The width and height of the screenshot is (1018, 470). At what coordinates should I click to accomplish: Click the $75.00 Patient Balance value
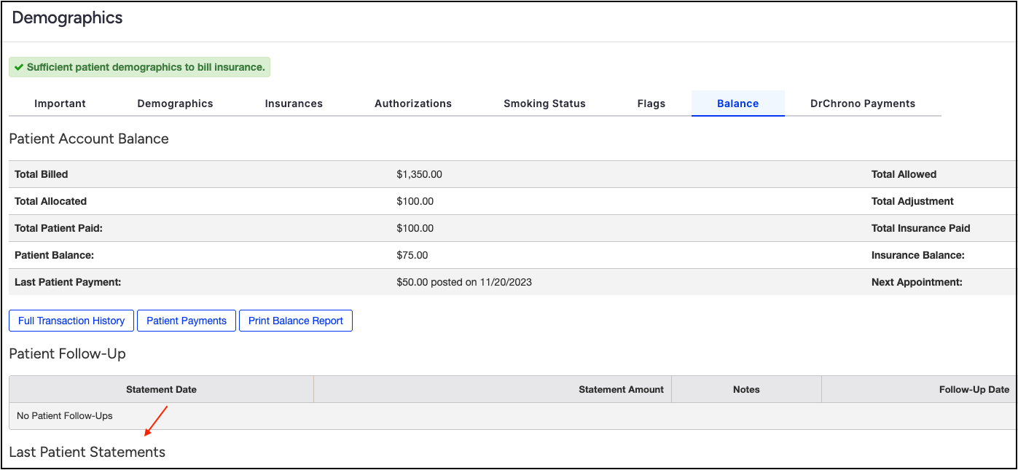(412, 255)
